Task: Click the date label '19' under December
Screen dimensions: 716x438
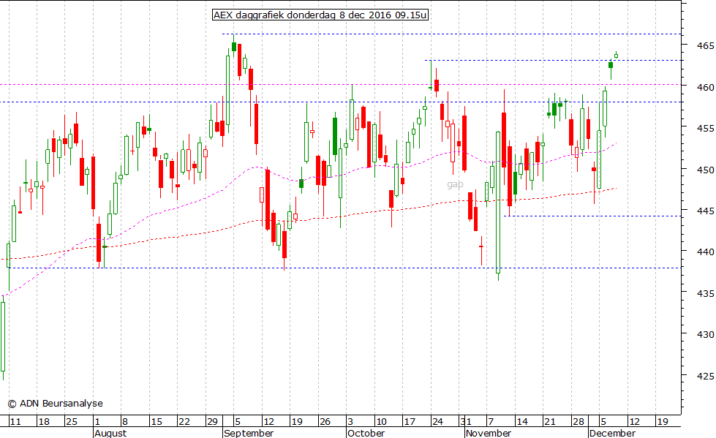Action: click(x=662, y=421)
